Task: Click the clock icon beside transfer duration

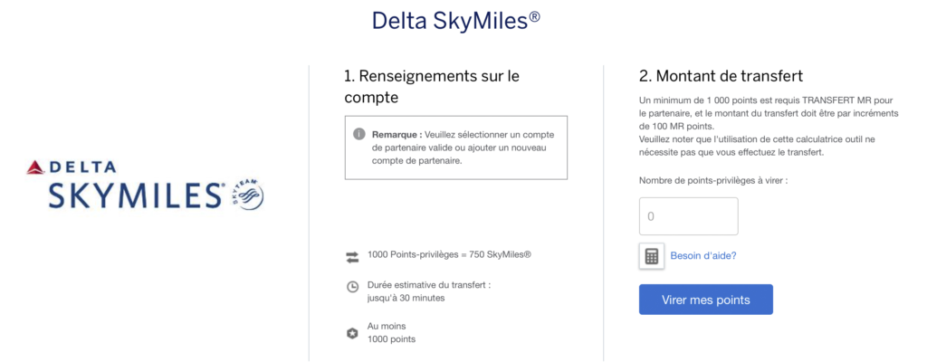Action: coord(352,287)
